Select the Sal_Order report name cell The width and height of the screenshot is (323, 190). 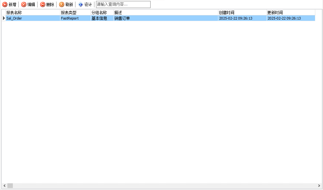(x=33, y=18)
